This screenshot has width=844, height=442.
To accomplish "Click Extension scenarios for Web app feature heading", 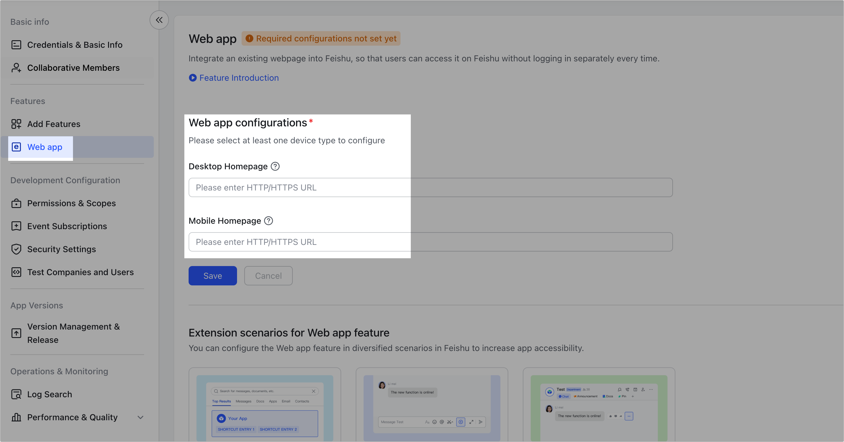I will (x=289, y=332).
